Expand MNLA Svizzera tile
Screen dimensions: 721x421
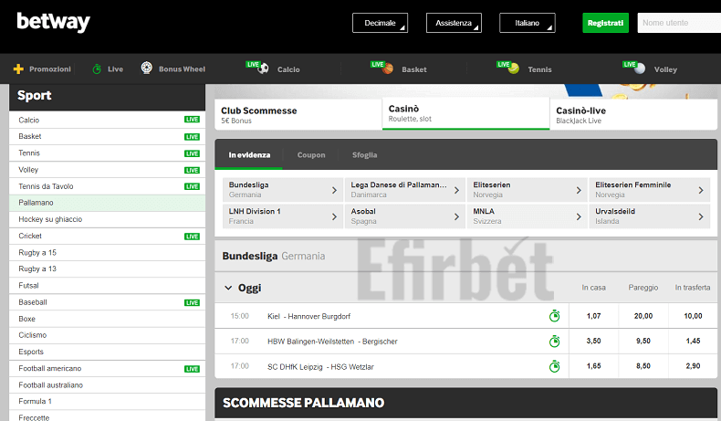point(528,216)
